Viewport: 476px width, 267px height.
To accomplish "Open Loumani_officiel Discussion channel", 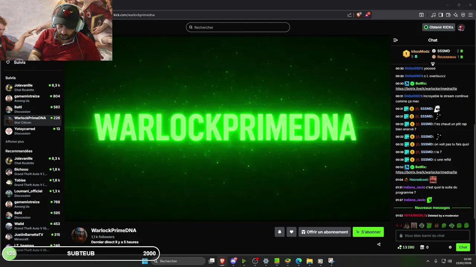I will point(33,193).
